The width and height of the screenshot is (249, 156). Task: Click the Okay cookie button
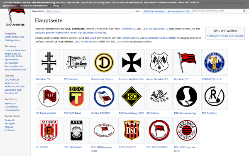click(x=56, y=5)
